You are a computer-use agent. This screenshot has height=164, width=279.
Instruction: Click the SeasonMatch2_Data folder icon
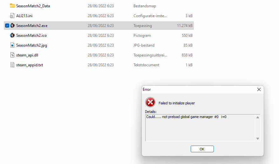pos(12,6)
